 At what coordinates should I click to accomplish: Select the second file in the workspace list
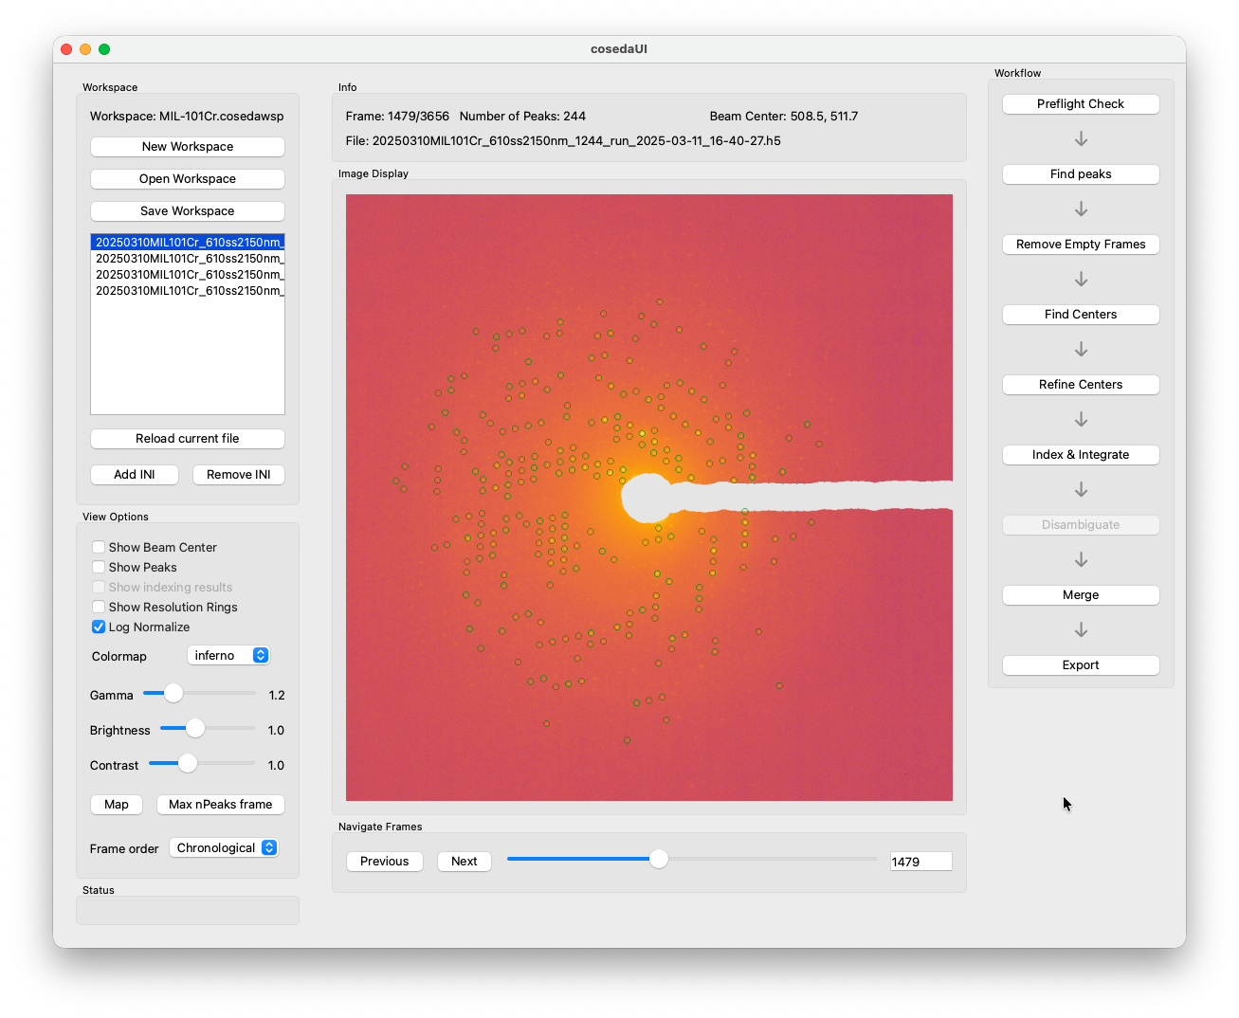pyautogui.click(x=188, y=258)
